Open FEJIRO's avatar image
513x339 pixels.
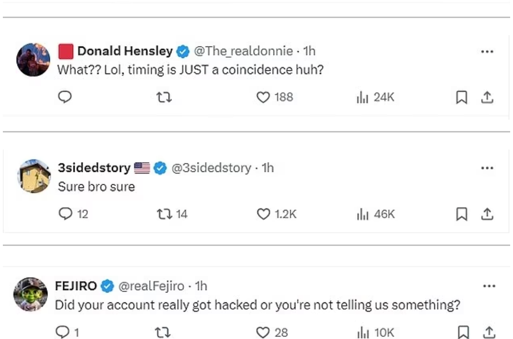30,294
